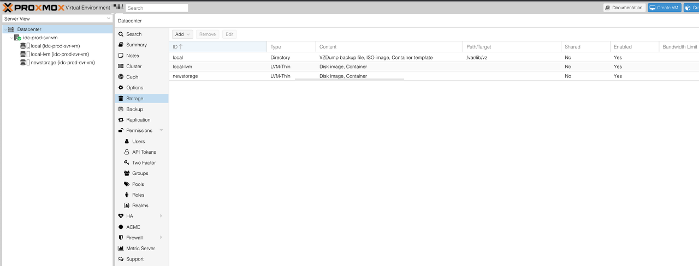Image resolution: width=699 pixels, height=266 pixels.
Task: Click the HA heartbeat icon
Action: (x=121, y=216)
